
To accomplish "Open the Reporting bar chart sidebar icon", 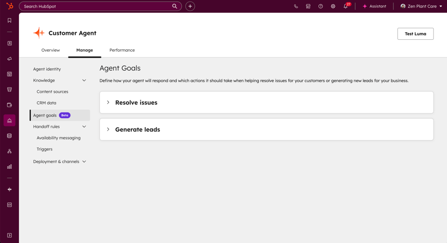I will pyautogui.click(x=9, y=166).
